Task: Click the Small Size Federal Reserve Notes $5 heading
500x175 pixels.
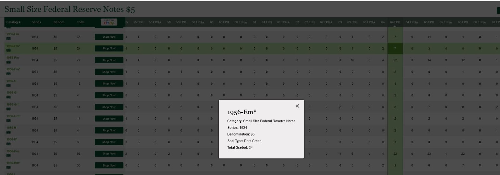Action: click(x=70, y=9)
